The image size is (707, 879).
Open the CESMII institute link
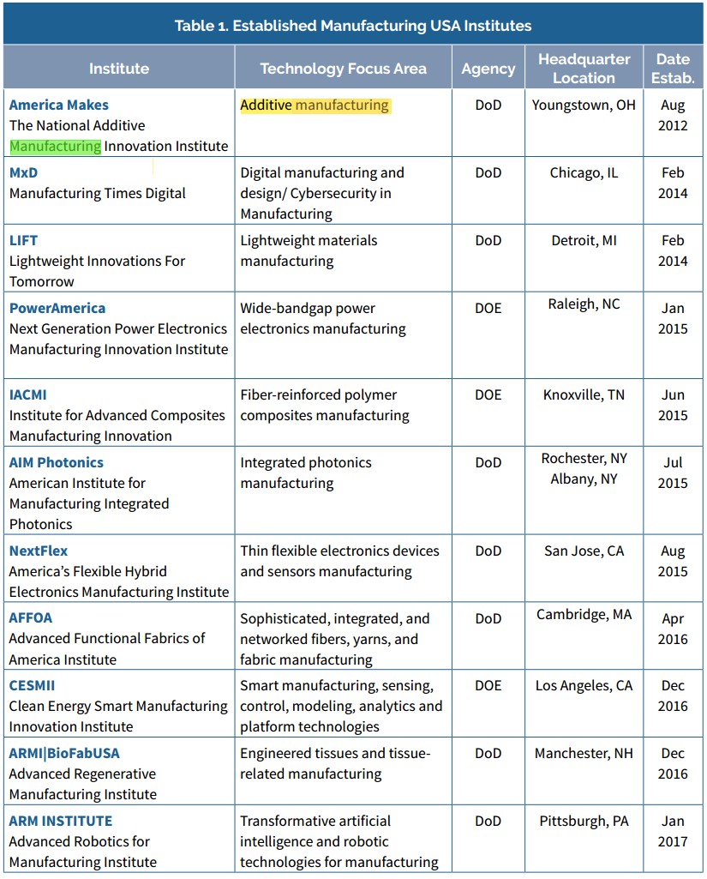tap(32, 685)
